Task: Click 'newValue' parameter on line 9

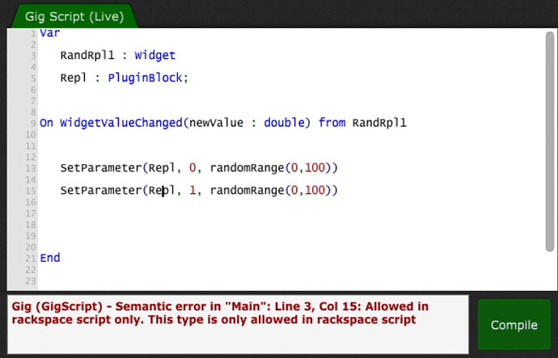Action: point(217,123)
